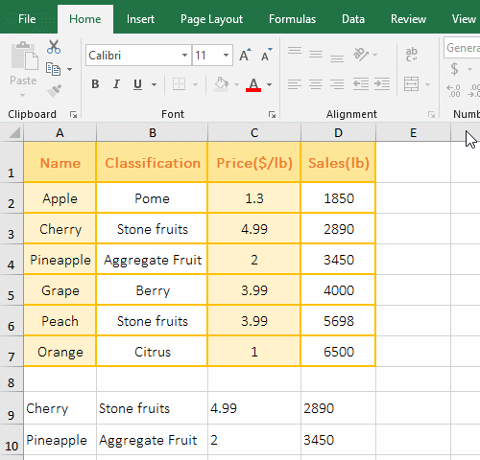Click Increase Indent icon

(x=382, y=84)
